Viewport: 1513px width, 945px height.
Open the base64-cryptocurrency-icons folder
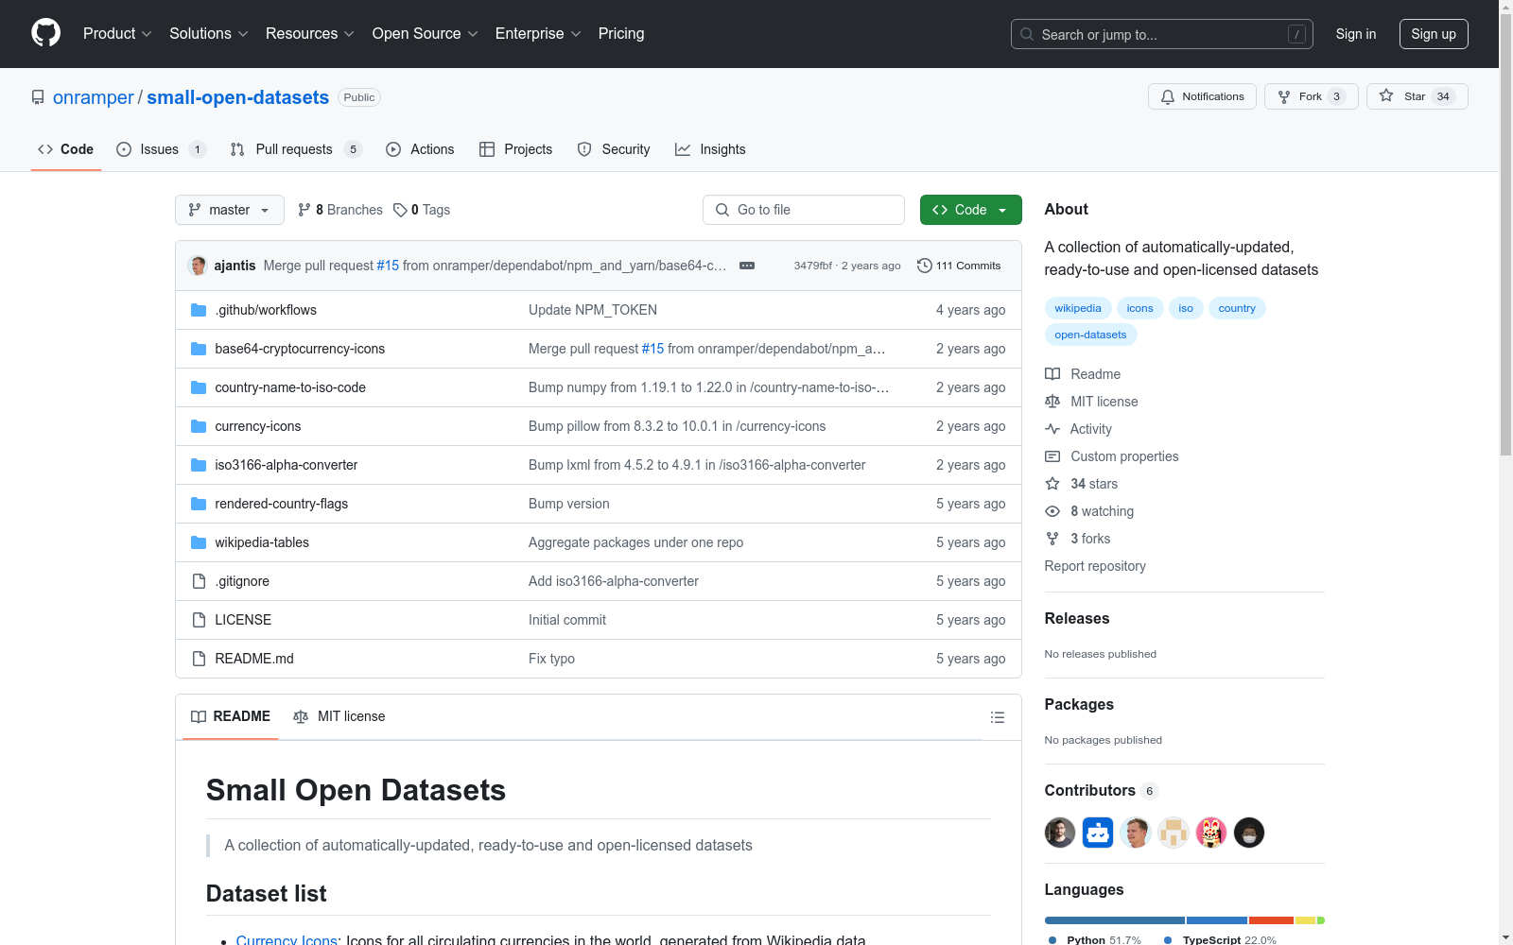[x=300, y=349]
